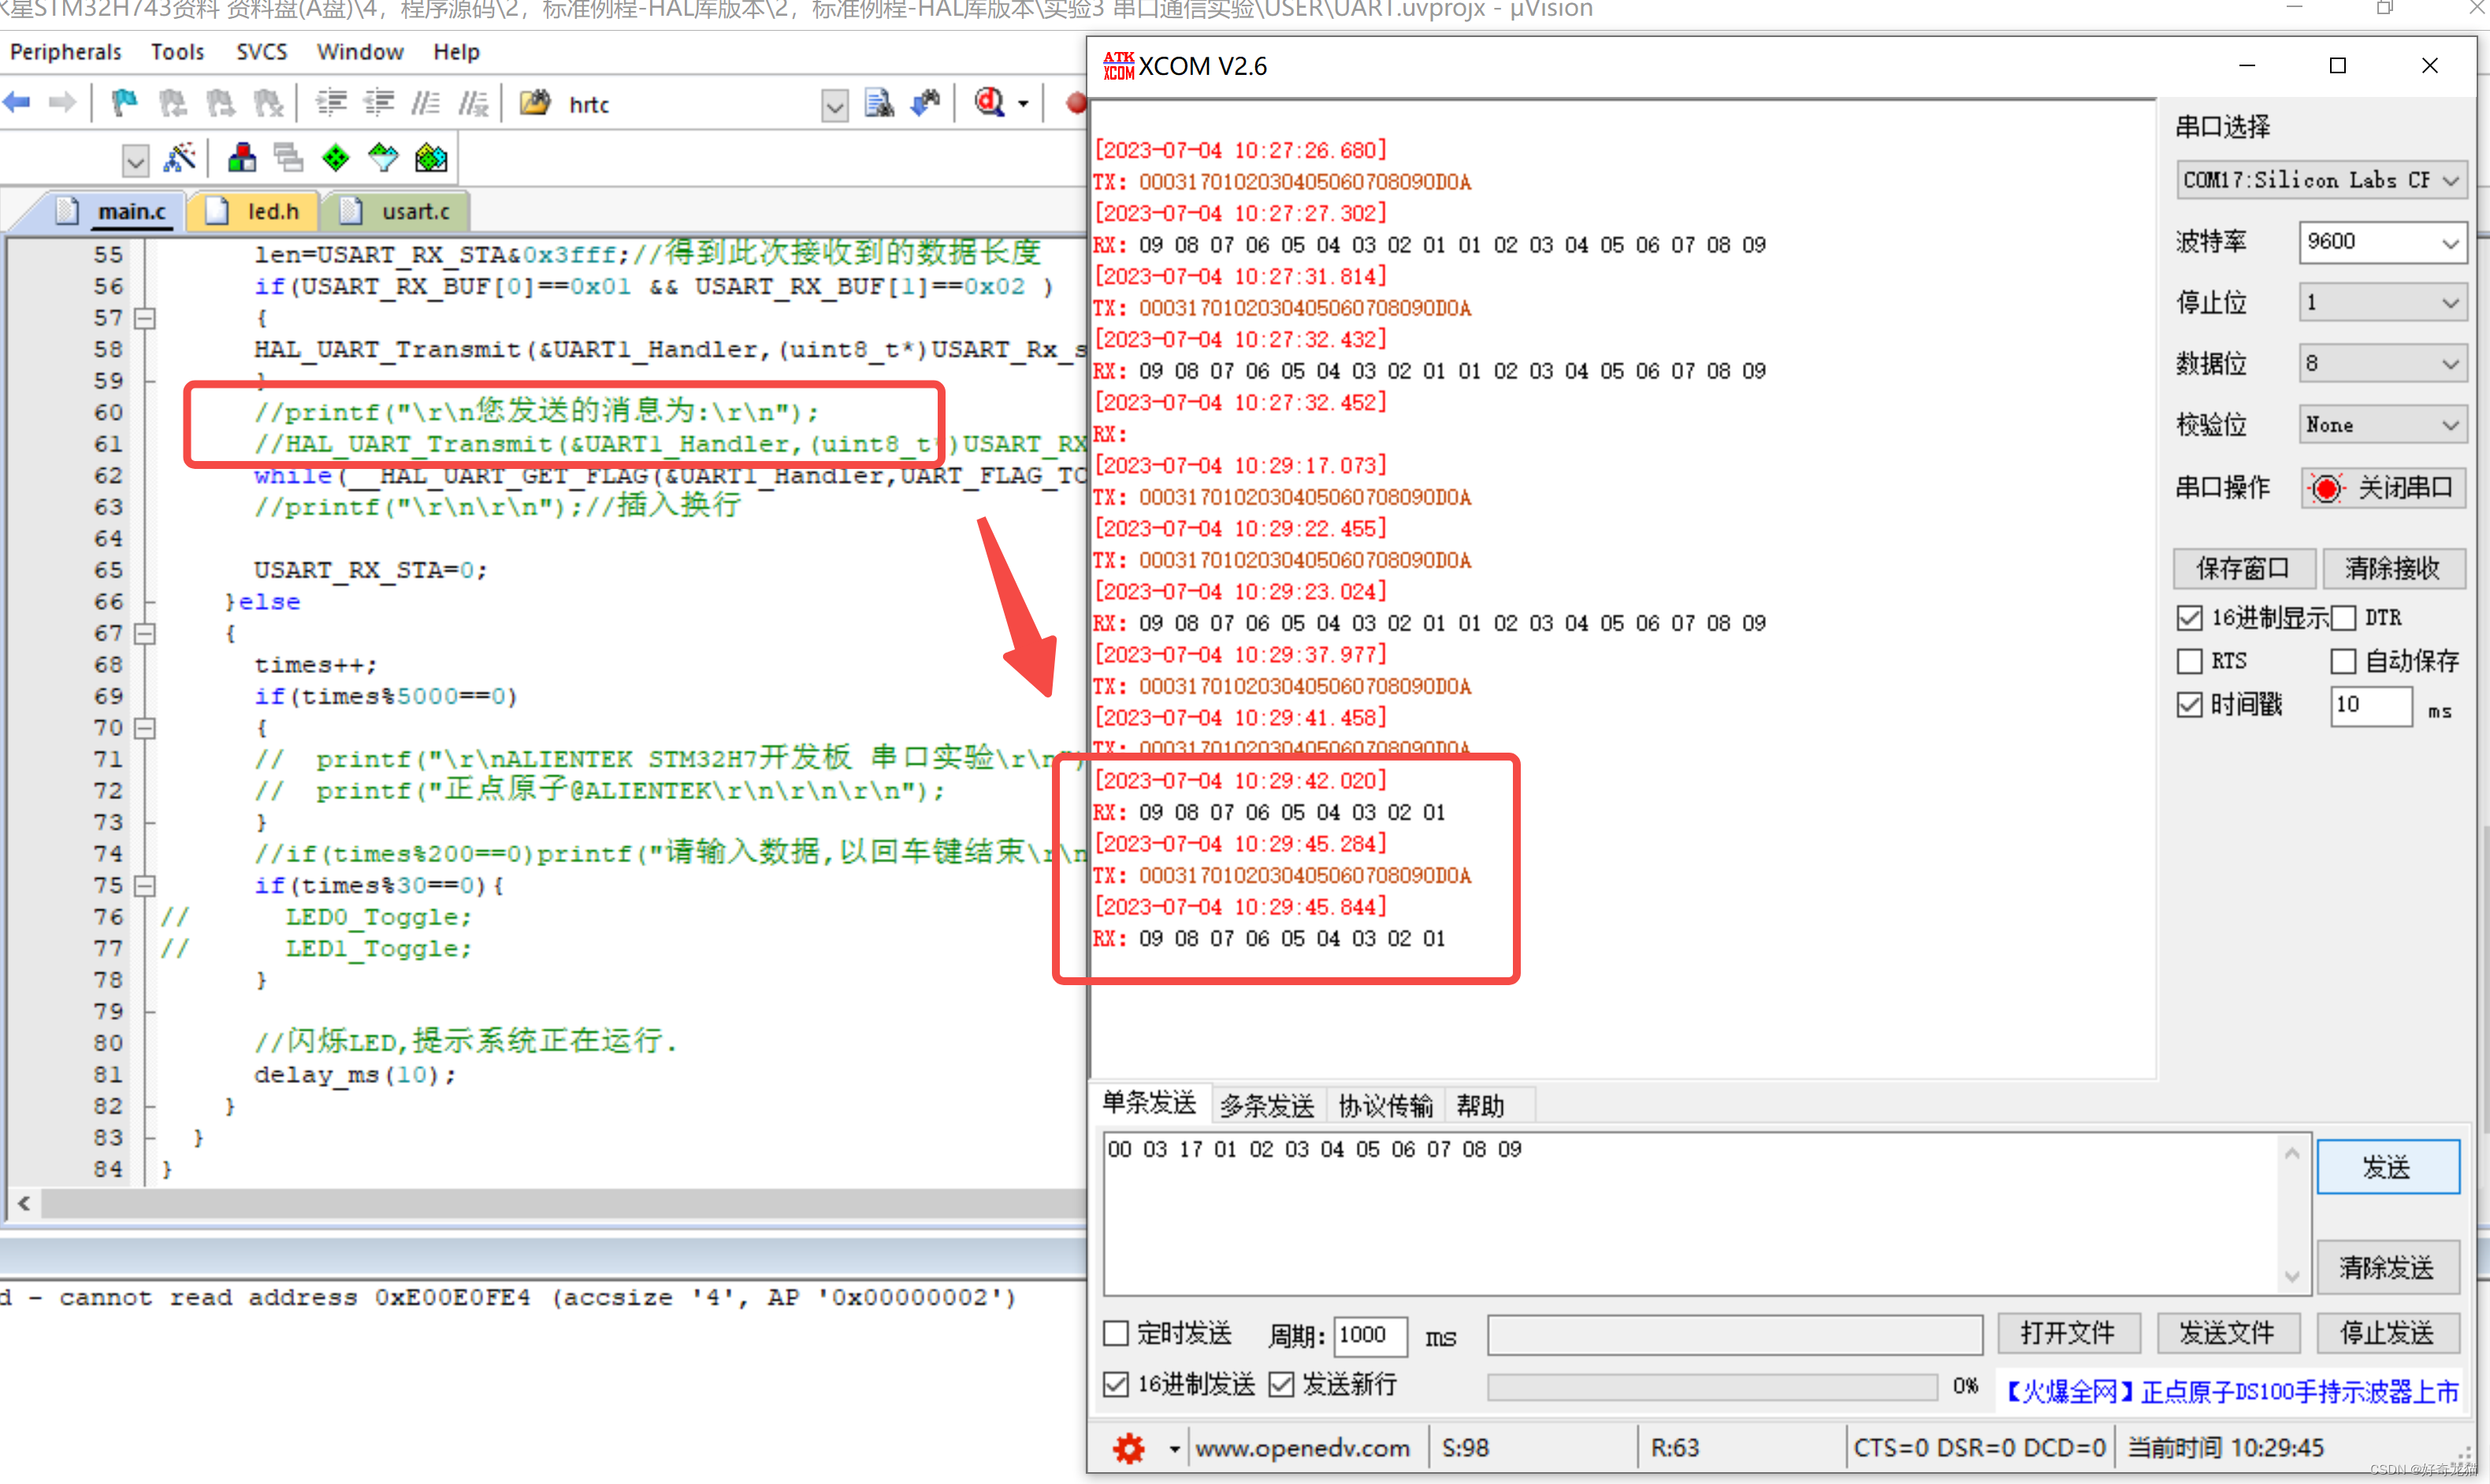Enable the 定时发送 checkbox
Viewport: 2490px width, 1484px height.
[1116, 1333]
